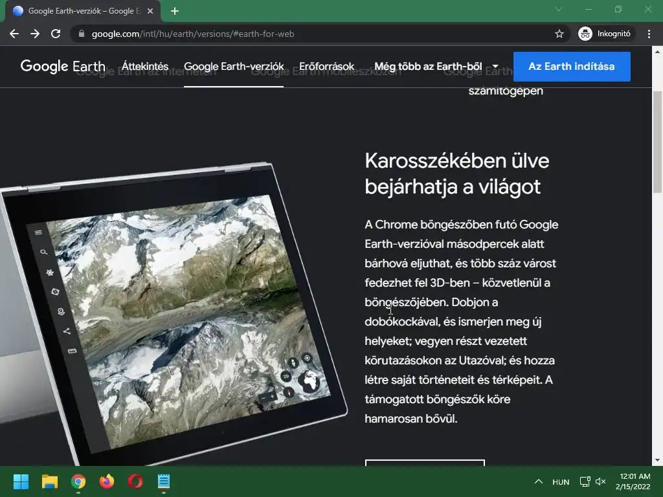This screenshot has height=497, width=663.
Task: Show hidden system tray icons
Action: 538,481
